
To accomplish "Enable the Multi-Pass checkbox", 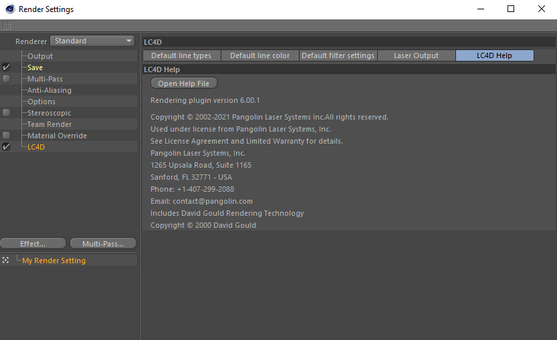I will pos(7,79).
